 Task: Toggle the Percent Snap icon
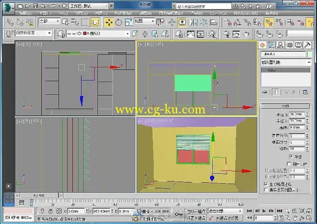[x=247, y=22]
